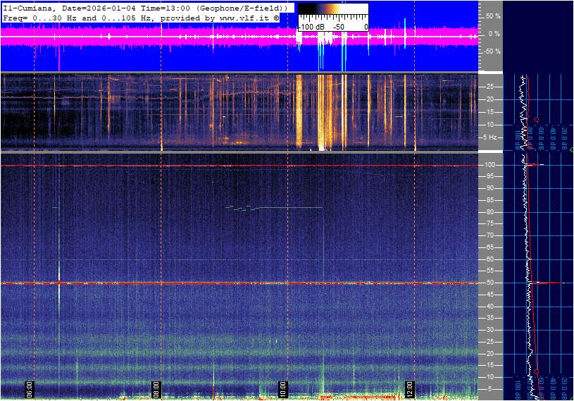
Task: Click the -50 % amplitude axis label
Action: click(x=492, y=51)
